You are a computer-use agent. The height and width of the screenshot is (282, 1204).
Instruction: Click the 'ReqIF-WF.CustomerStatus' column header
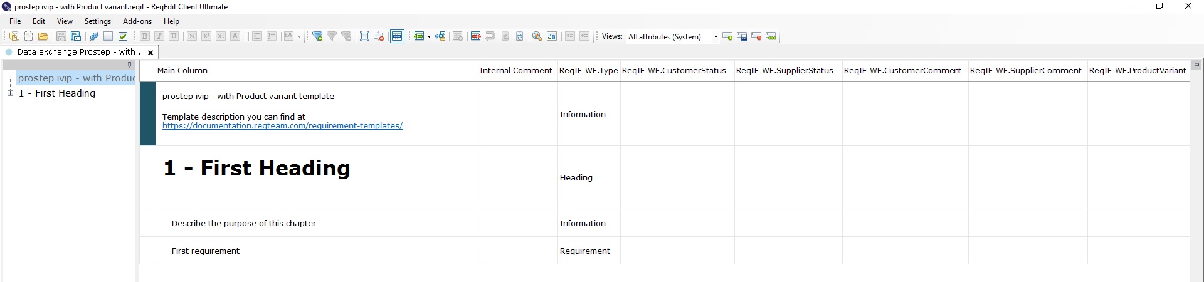click(677, 71)
